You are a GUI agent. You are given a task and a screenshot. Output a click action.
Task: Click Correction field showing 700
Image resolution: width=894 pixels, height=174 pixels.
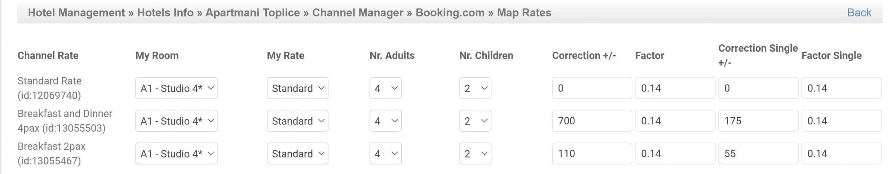coord(592,121)
